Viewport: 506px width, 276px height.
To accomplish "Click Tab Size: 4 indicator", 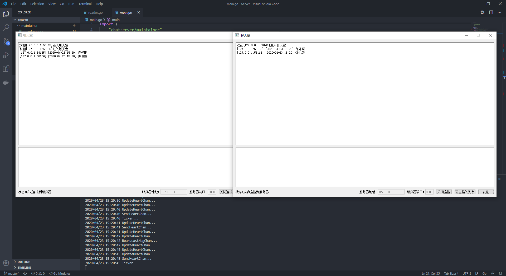I will [451, 273].
